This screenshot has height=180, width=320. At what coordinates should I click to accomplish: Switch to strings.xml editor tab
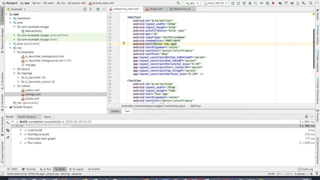[155, 9]
